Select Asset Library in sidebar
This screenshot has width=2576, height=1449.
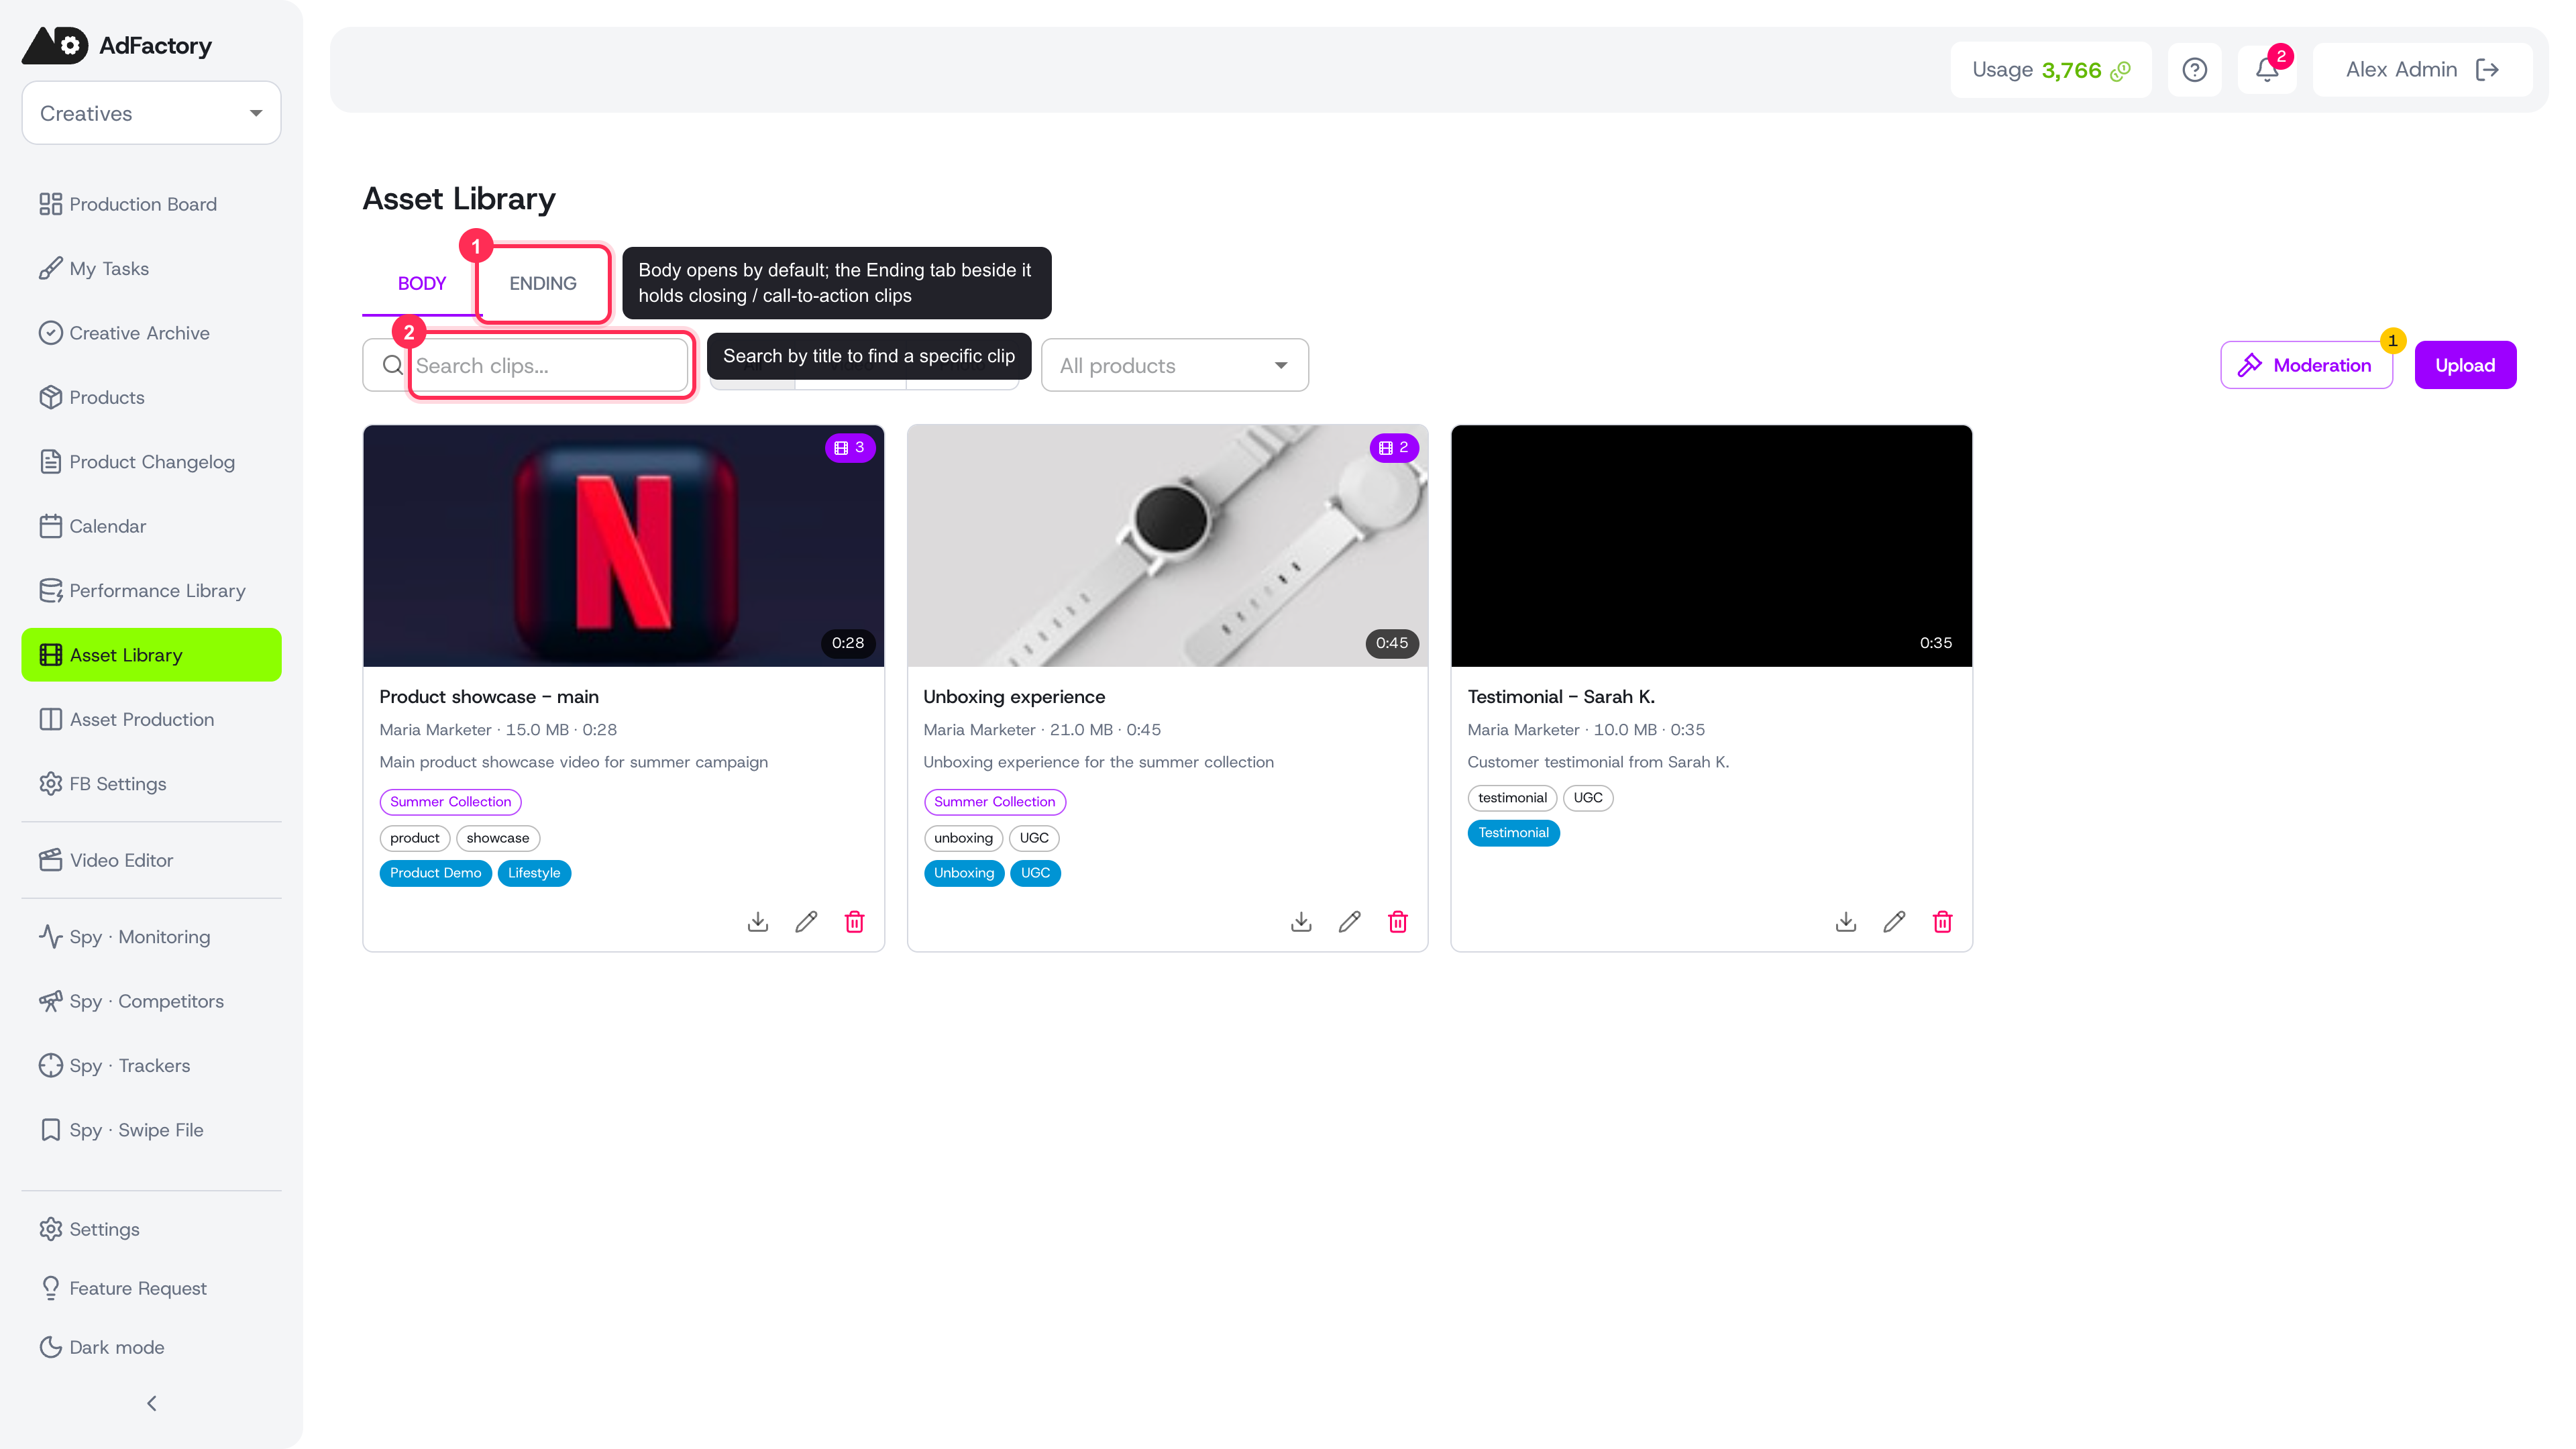click(151, 655)
